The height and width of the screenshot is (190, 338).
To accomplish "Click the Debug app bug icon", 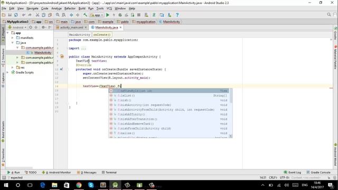I will pyautogui.click(x=120, y=15).
